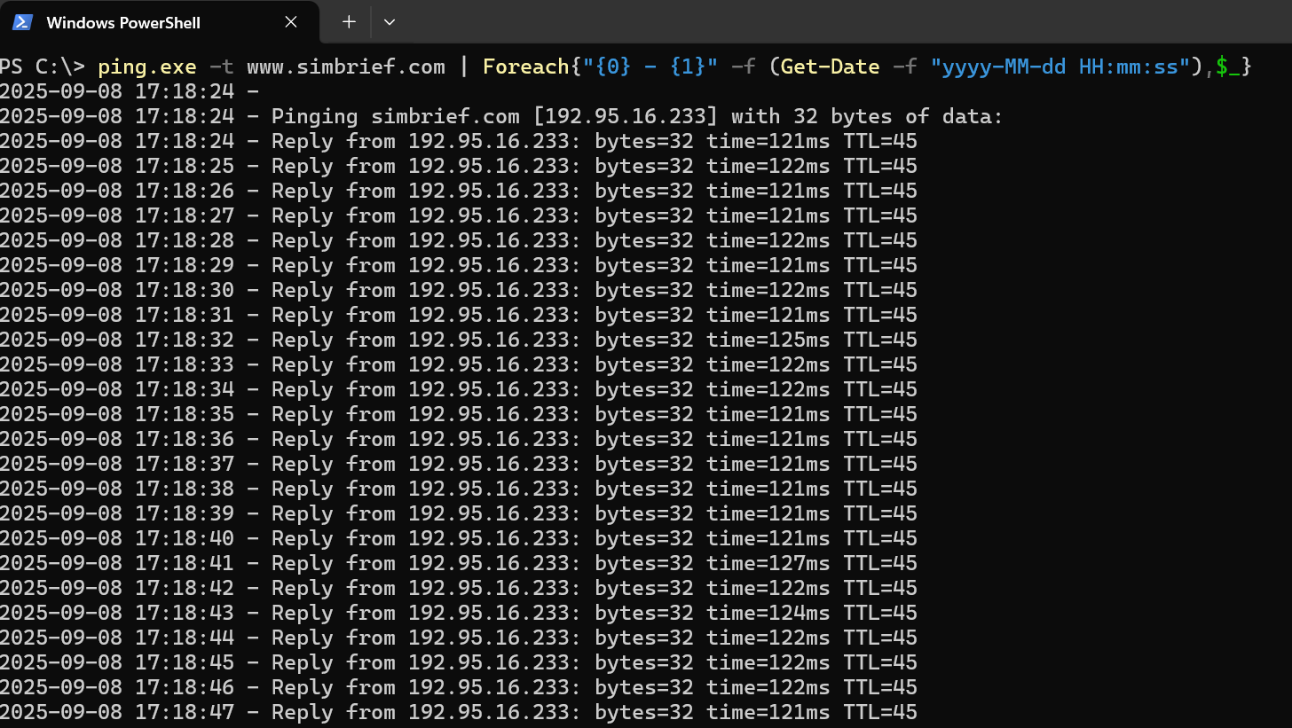Click the reply line stamped 17:18:45

point(459,662)
